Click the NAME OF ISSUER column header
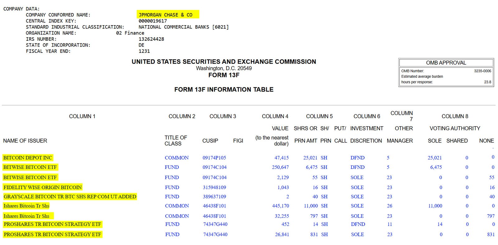The height and width of the screenshot is (245, 498). click(x=25, y=141)
